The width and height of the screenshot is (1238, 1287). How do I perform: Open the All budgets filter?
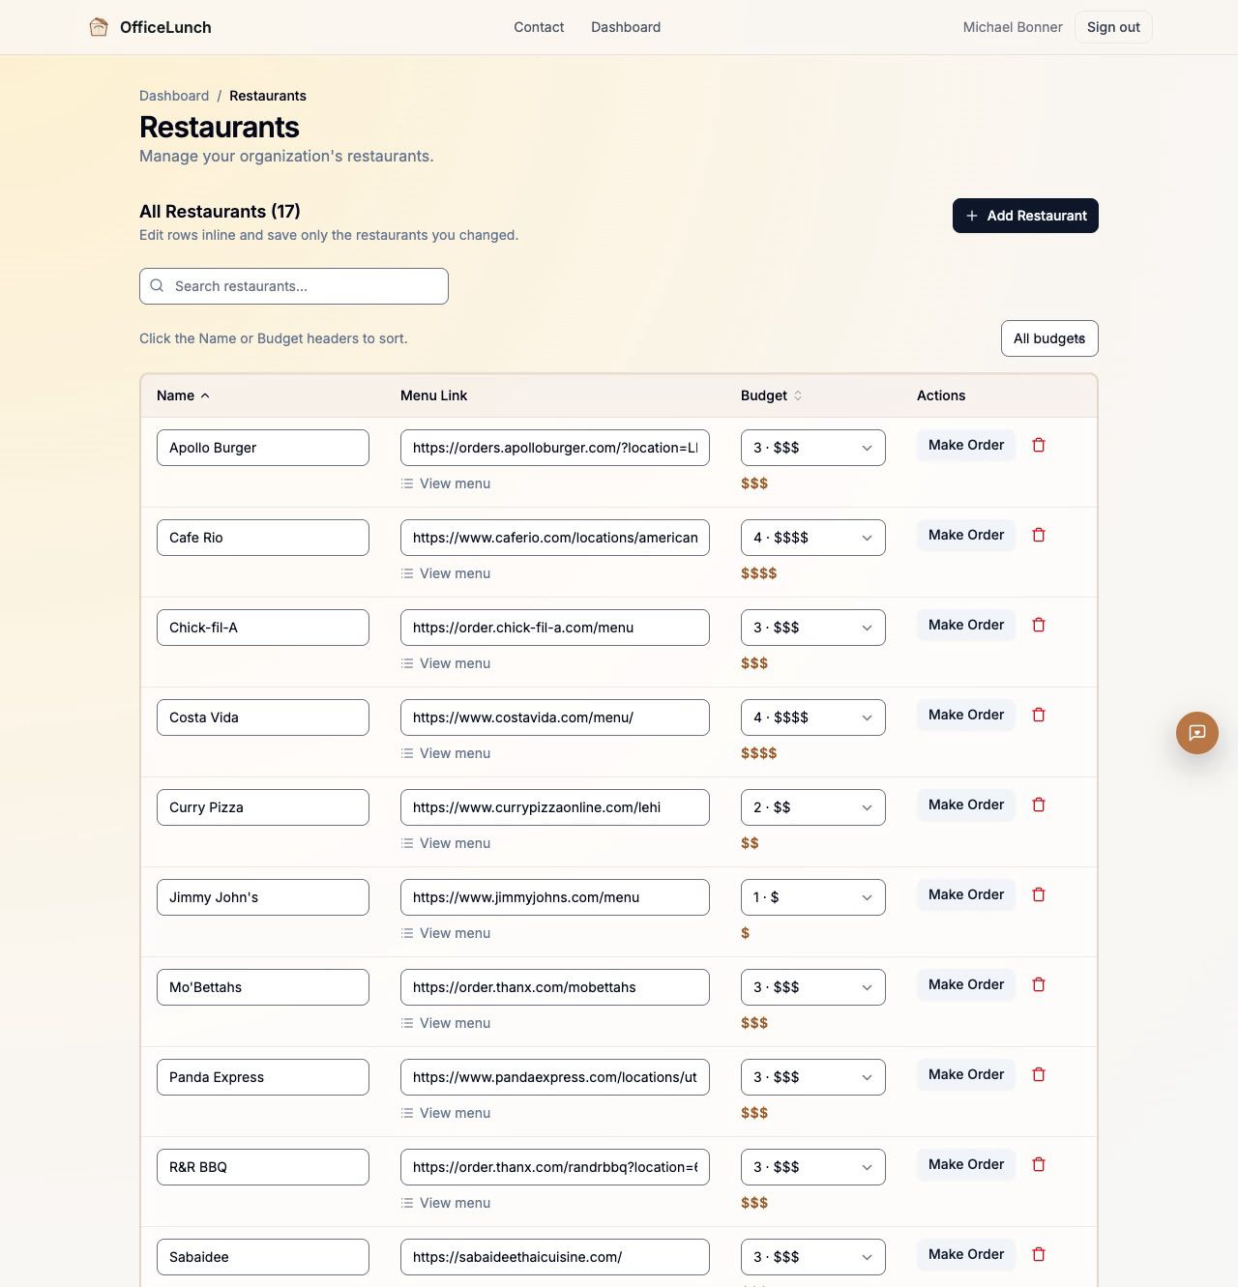(x=1049, y=338)
